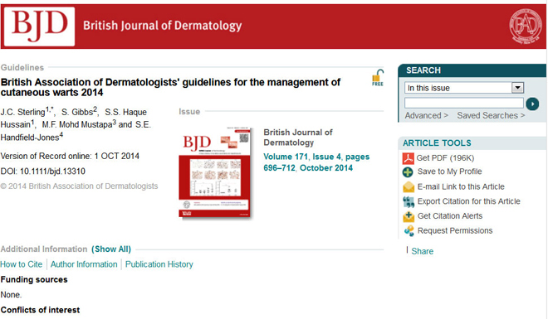Viewport: 548px width, 319px height.
Task: Click the DOI 10.1111/bjd.13310 text
Action: click(43, 172)
